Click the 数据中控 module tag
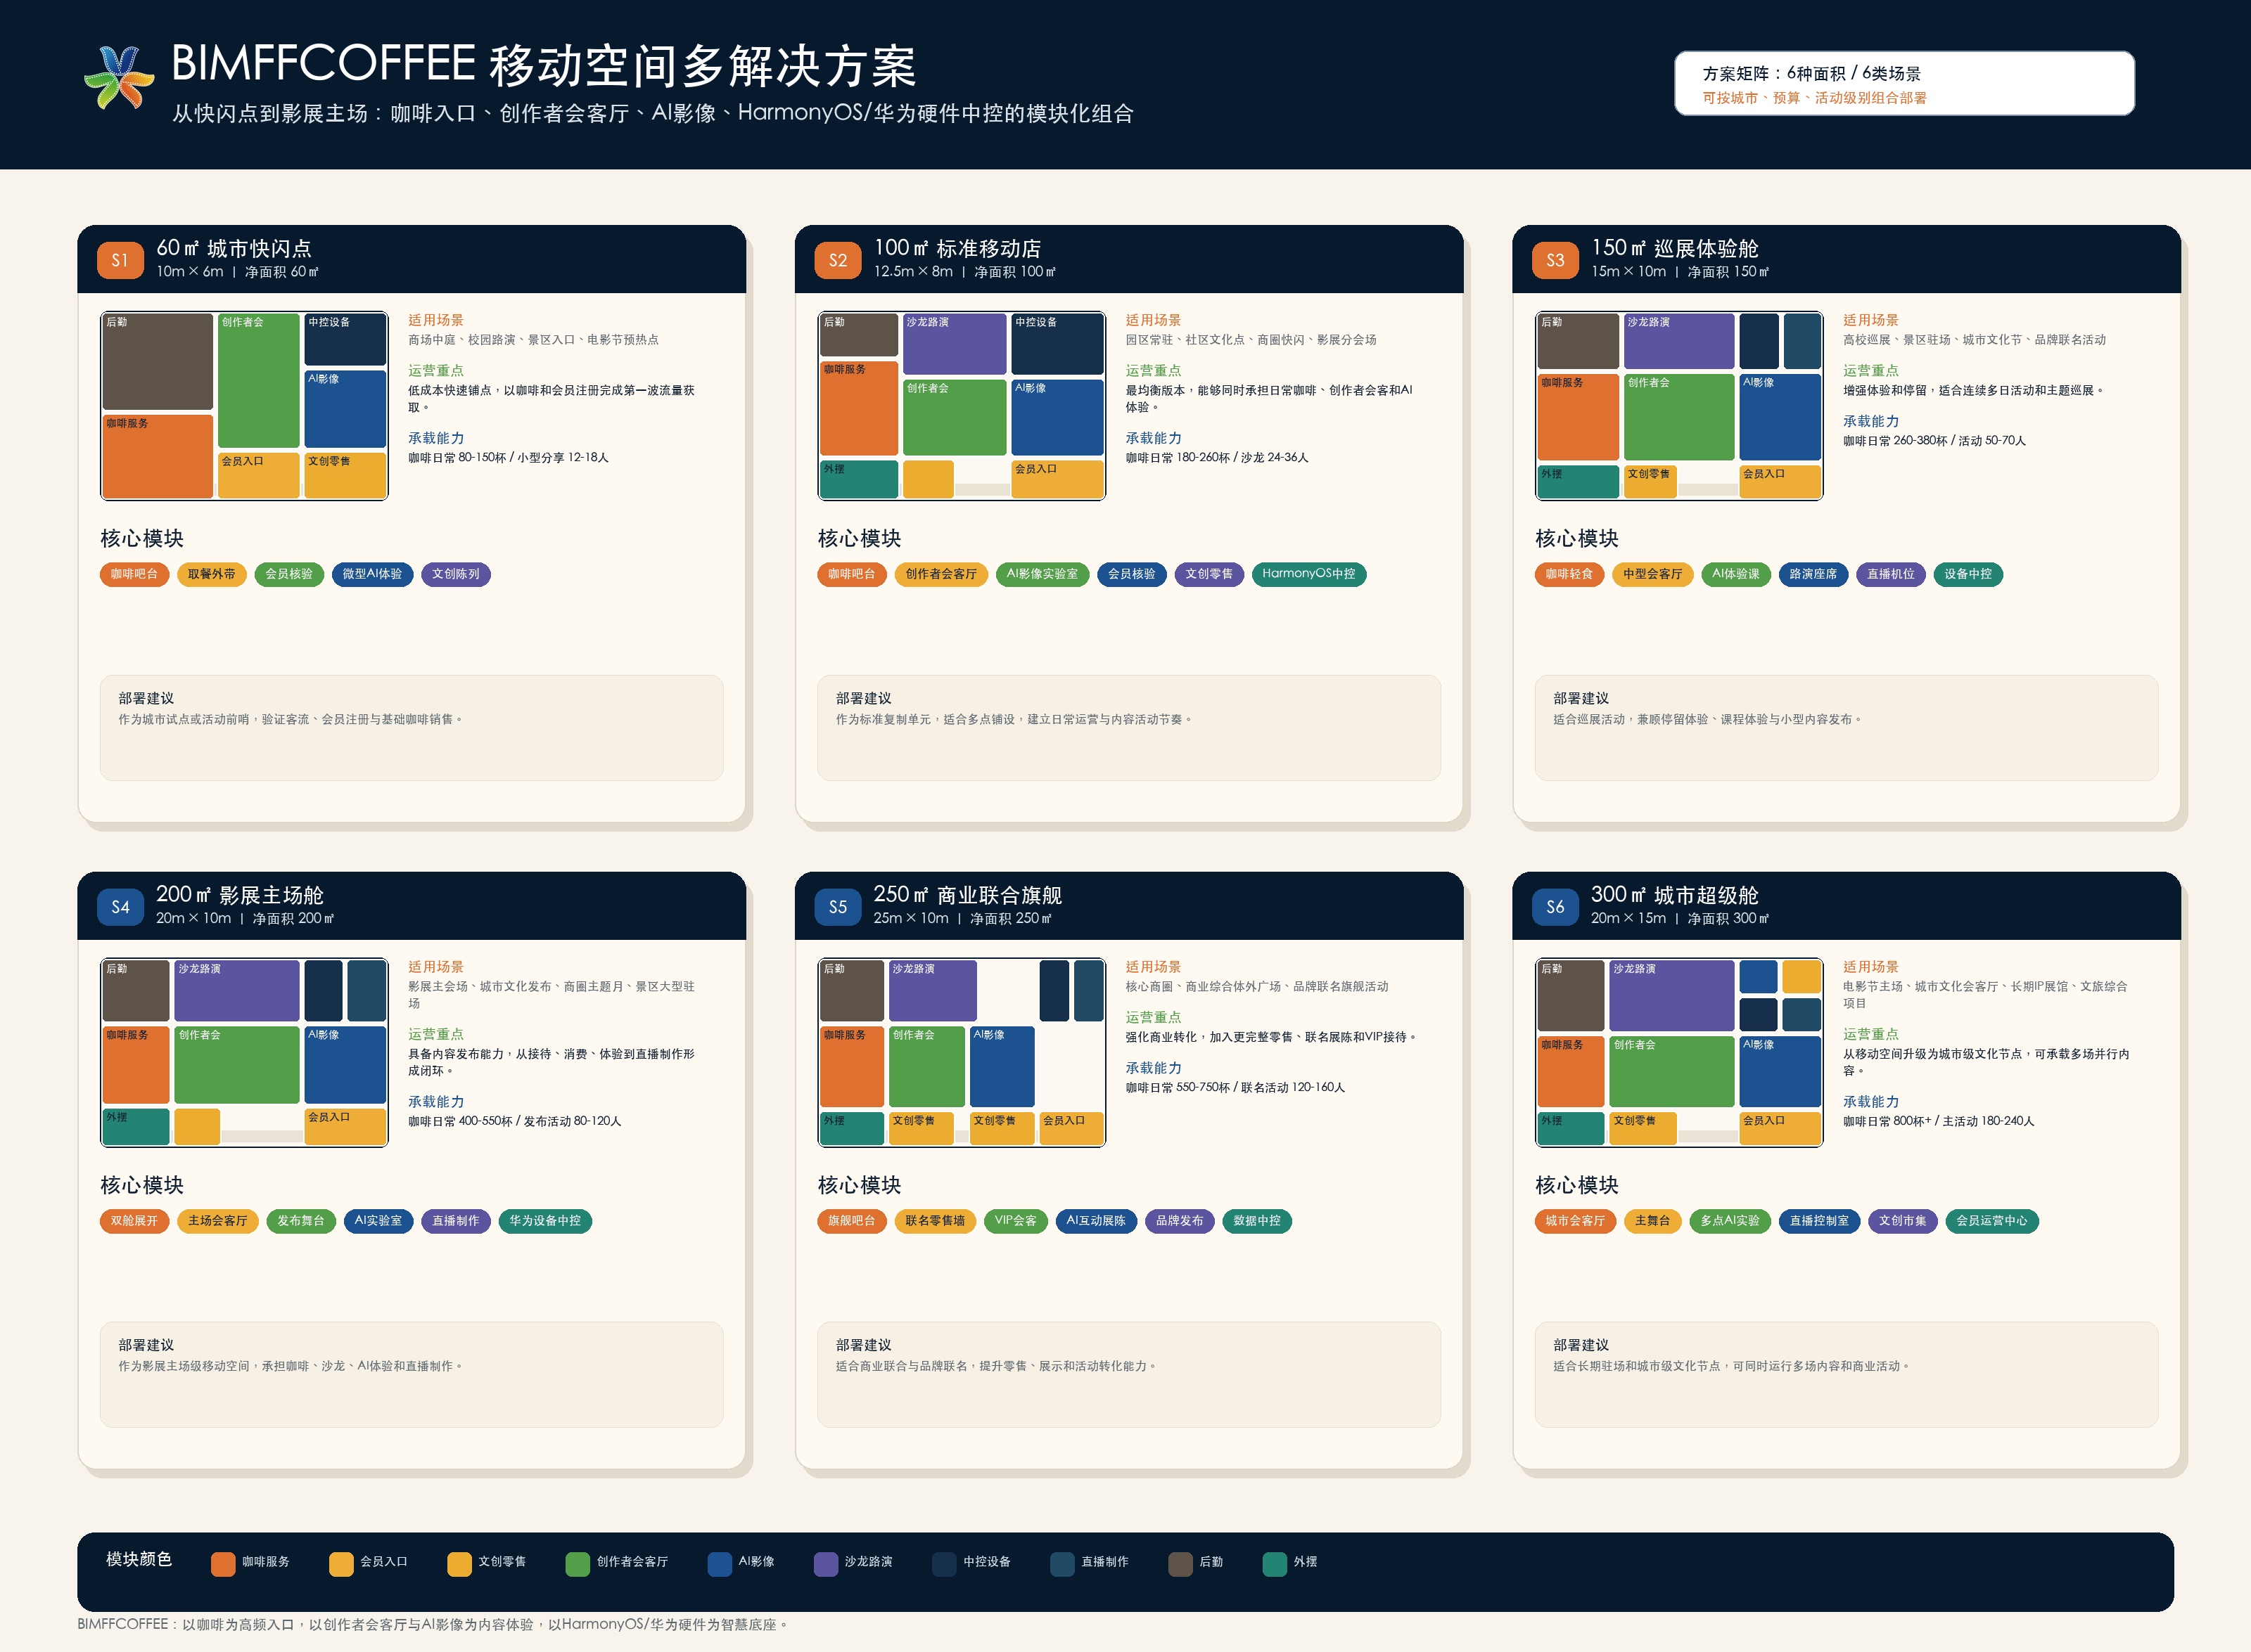The height and width of the screenshot is (1652, 2251). tap(1256, 1221)
